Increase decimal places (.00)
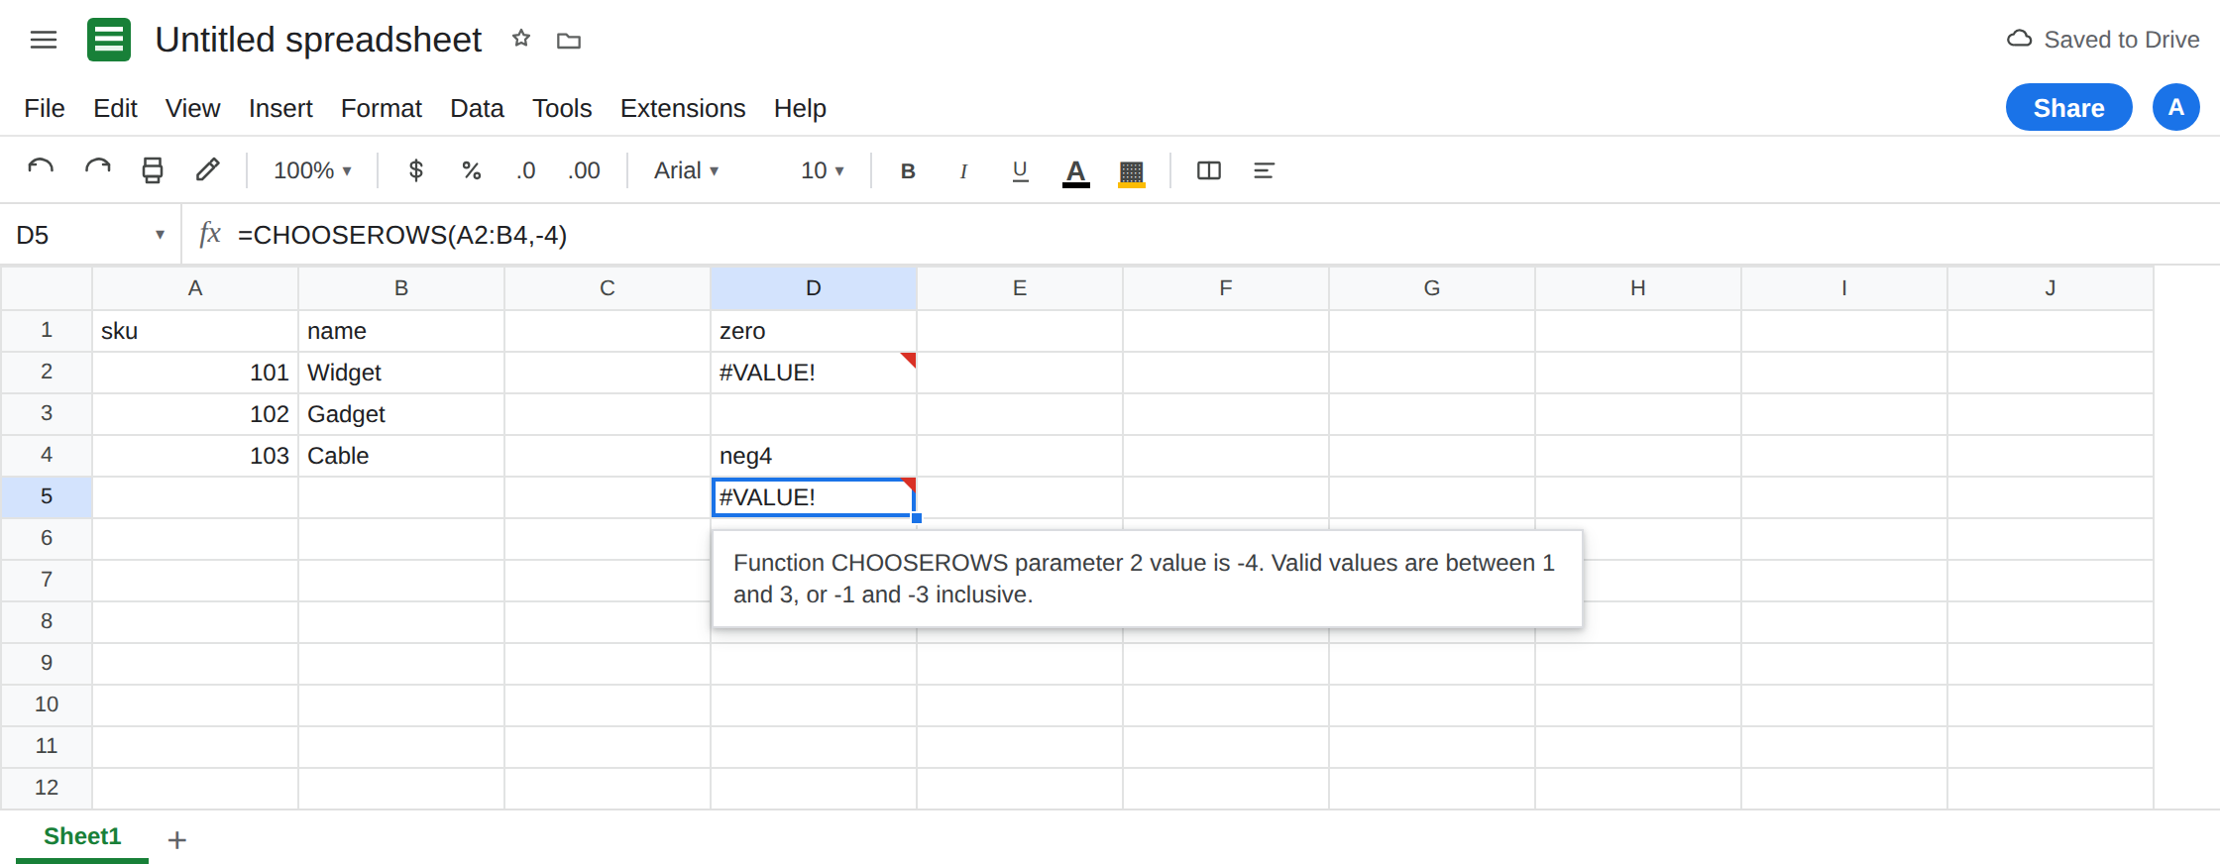Image resolution: width=2220 pixels, height=864 pixels. click(584, 170)
